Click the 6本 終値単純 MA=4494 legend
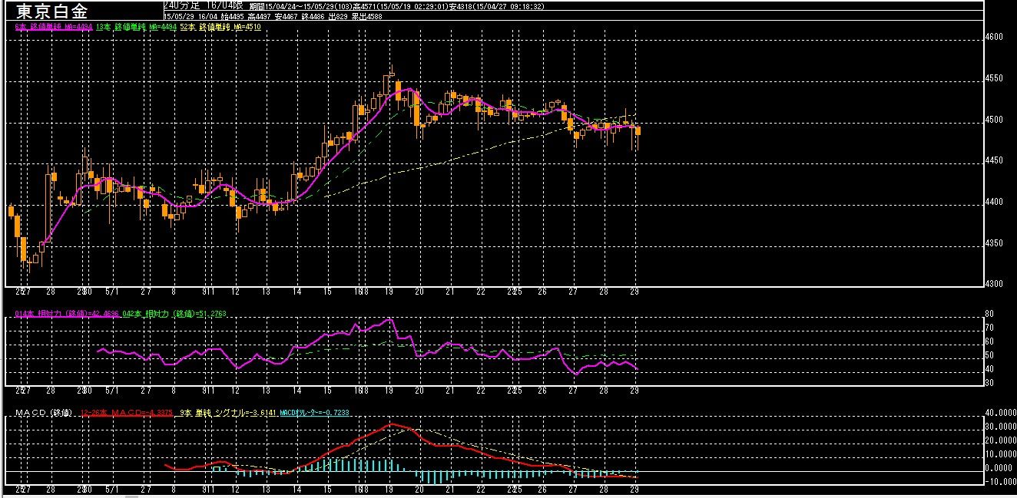Screen dimensions: 1017x498 54,27
